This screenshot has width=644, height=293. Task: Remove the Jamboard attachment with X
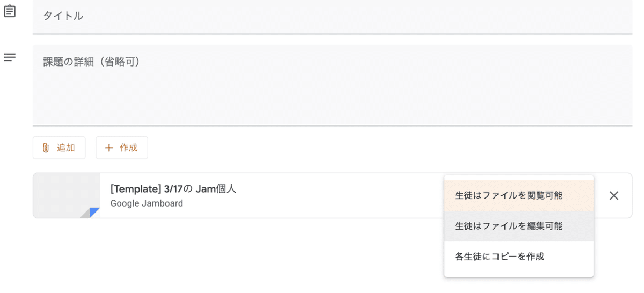[614, 195]
